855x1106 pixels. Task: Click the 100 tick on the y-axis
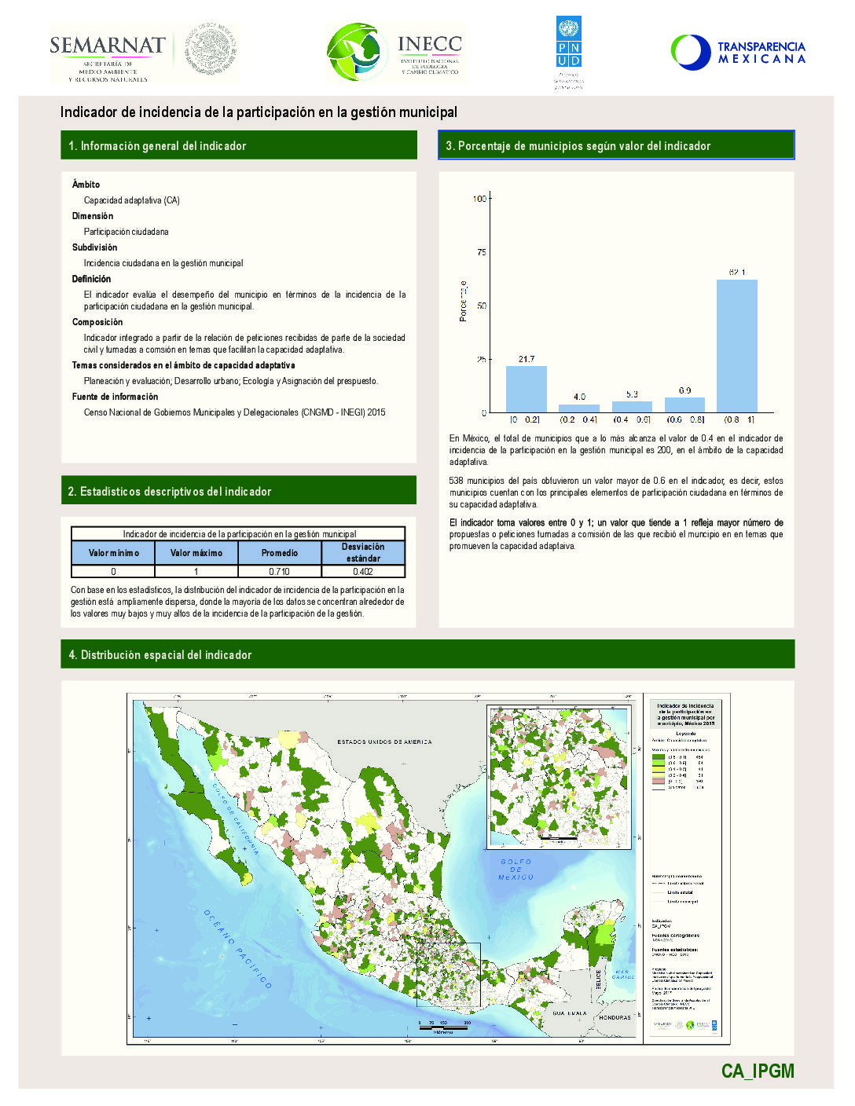point(479,199)
